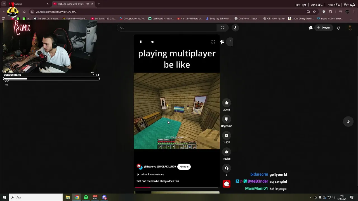Open the 'Dashboard / Stream...' bookmark
Image resolution: width=358 pixels, height=201 pixels.
161,19
